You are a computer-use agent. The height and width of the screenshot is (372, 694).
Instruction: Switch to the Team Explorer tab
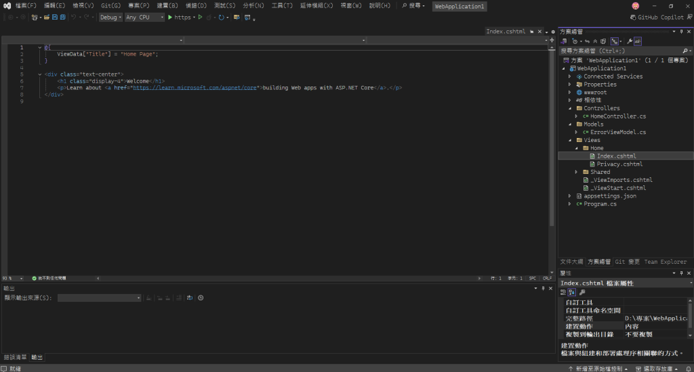coord(666,262)
